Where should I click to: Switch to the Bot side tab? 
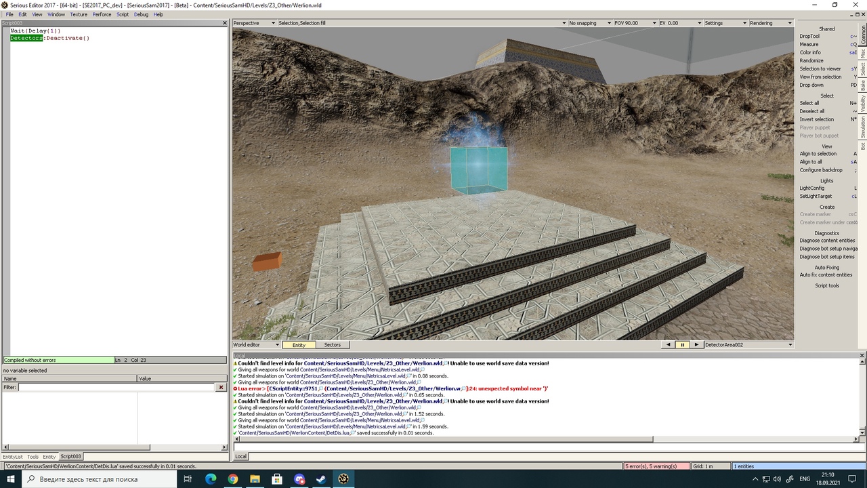863,146
